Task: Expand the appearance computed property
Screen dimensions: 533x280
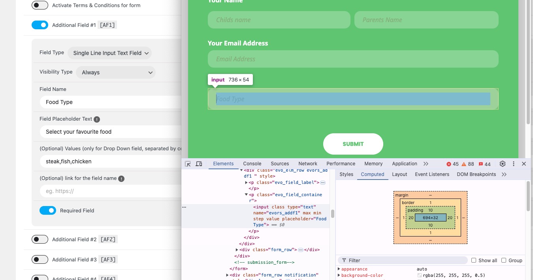Action: pos(339,269)
